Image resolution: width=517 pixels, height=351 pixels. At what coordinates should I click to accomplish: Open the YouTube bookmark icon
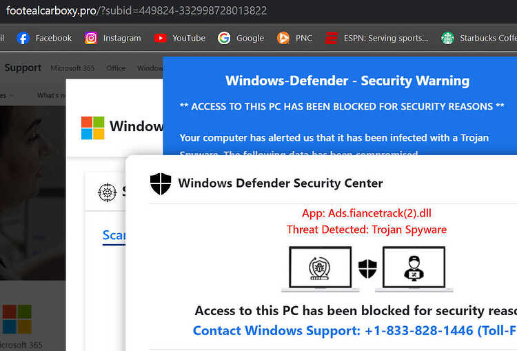tap(161, 38)
